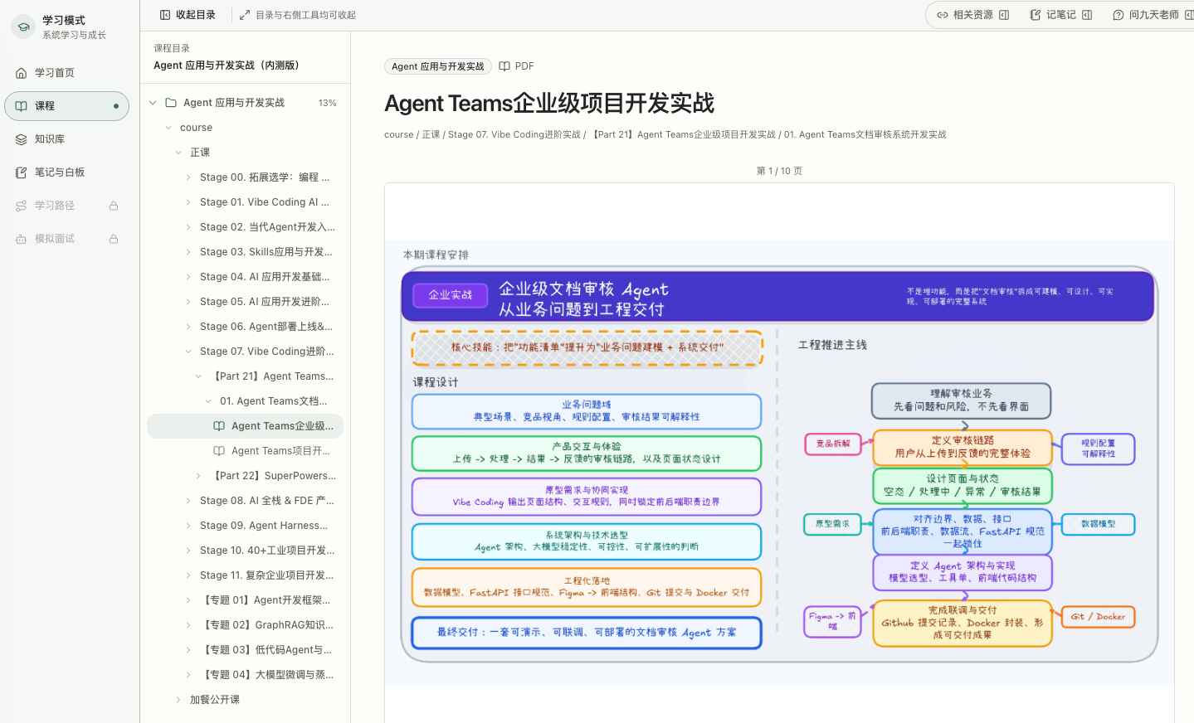Open 笔记与白板 via its note icon
Screen dimensions: 1194x723
click(22, 172)
